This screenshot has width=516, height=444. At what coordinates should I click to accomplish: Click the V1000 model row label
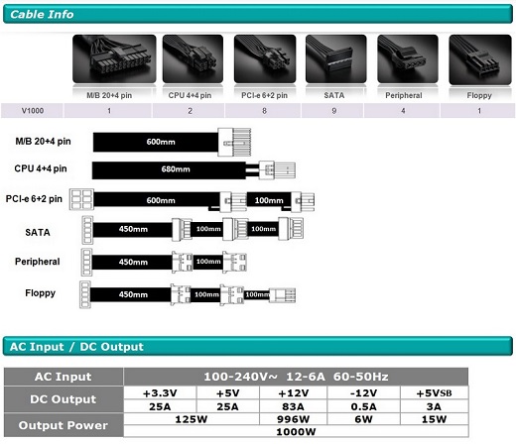(32, 111)
